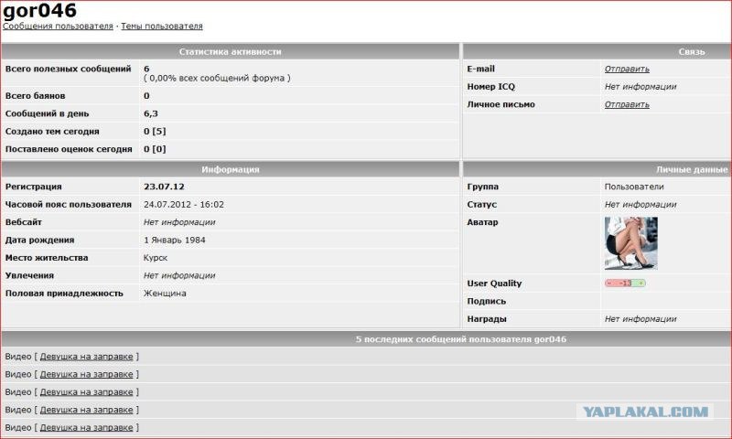Click the 'Сообщений в день' label

point(48,113)
